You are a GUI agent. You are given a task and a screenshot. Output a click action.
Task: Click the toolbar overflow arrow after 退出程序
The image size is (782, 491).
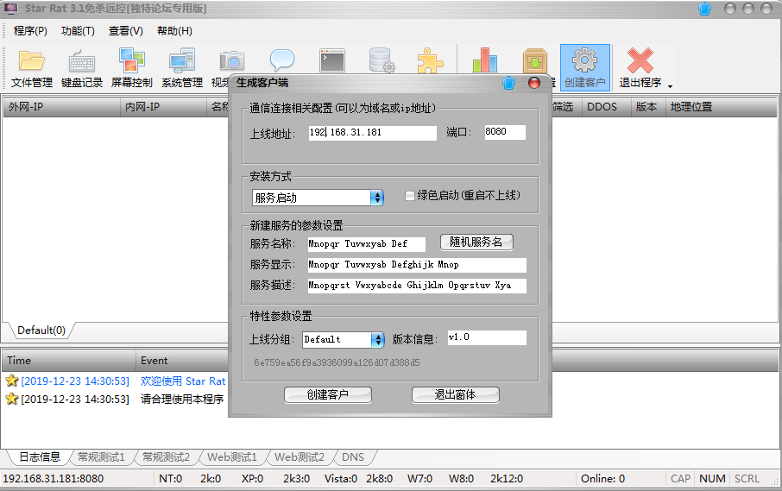click(x=671, y=87)
